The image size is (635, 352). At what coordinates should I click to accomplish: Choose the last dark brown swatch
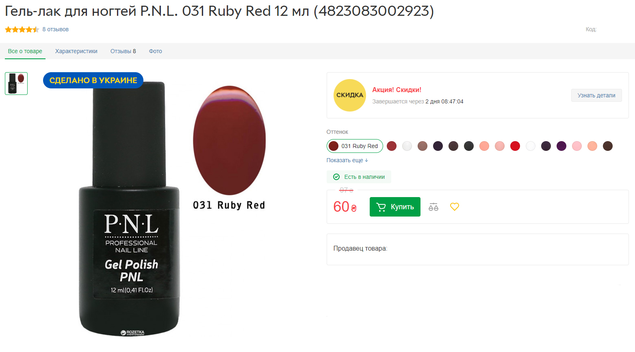click(x=608, y=146)
